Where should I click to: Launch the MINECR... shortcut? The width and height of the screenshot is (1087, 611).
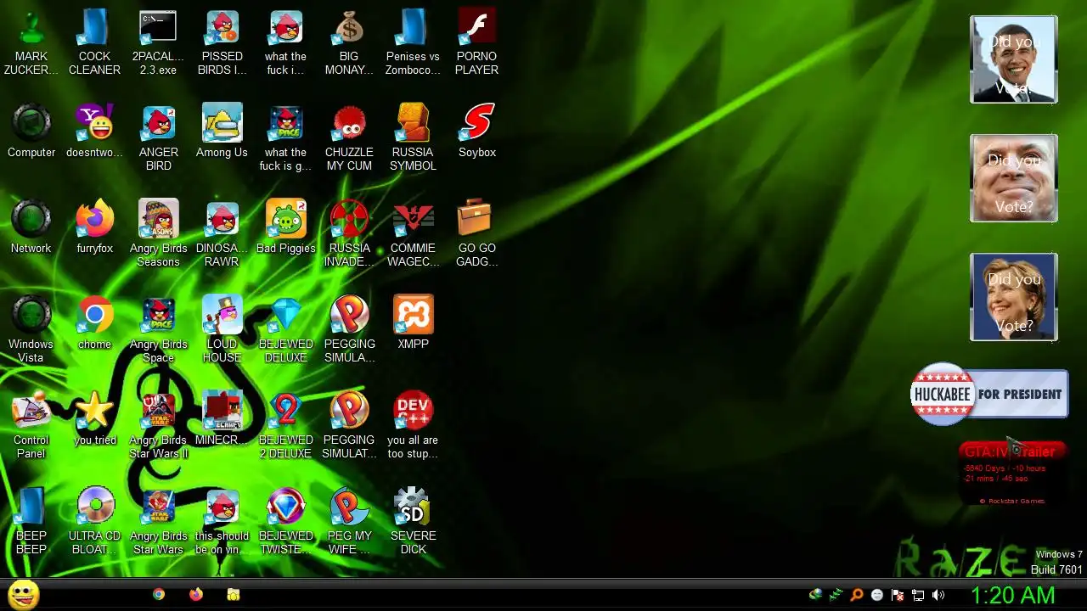click(x=222, y=419)
